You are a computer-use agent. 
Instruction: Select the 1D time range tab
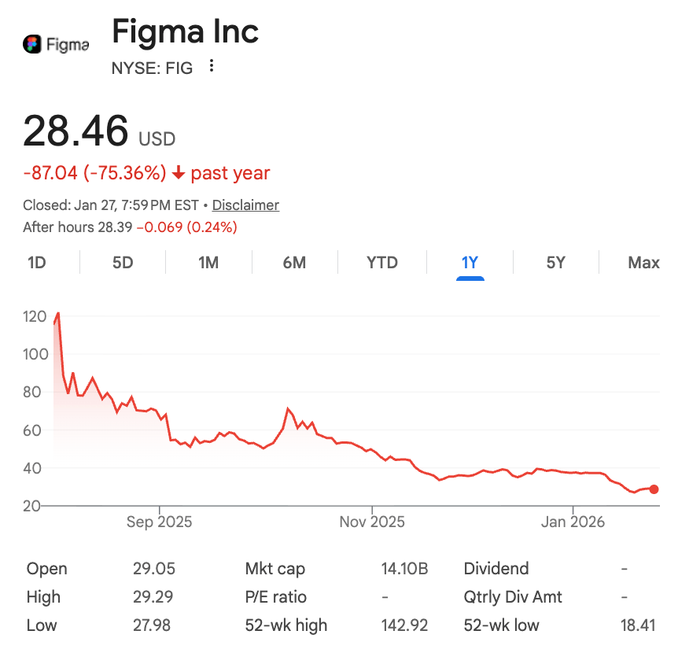point(37,263)
